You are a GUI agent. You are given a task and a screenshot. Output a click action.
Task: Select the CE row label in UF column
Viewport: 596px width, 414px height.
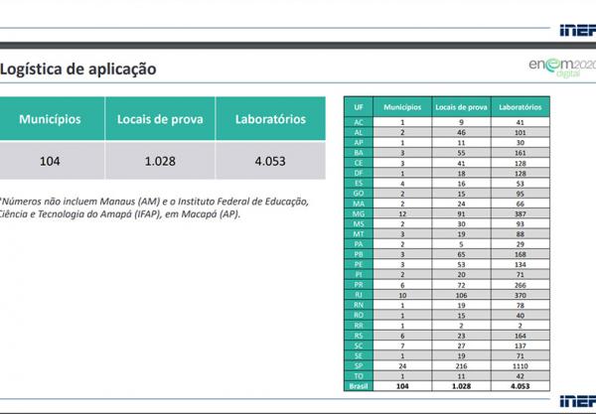point(359,163)
